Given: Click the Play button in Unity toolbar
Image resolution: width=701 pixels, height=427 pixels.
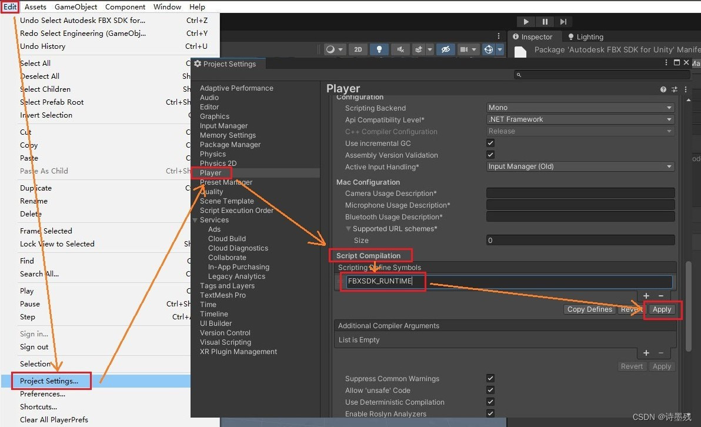Looking at the screenshot, I should pyautogui.click(x=526, y=21).
